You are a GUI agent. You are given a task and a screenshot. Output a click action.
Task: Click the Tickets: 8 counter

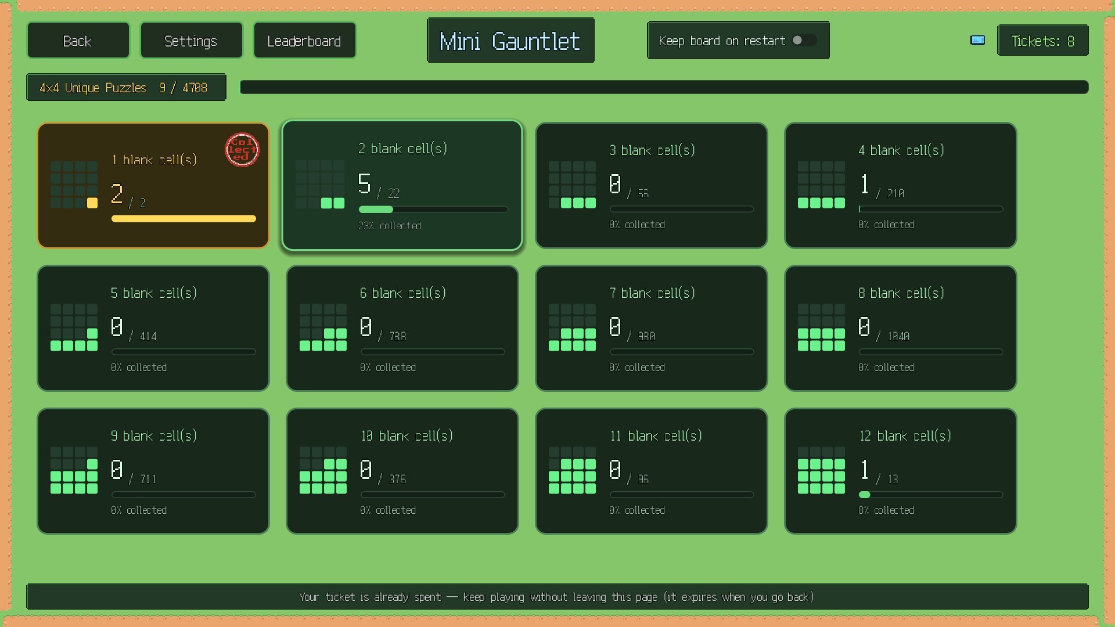click(x=1043, y=41)
